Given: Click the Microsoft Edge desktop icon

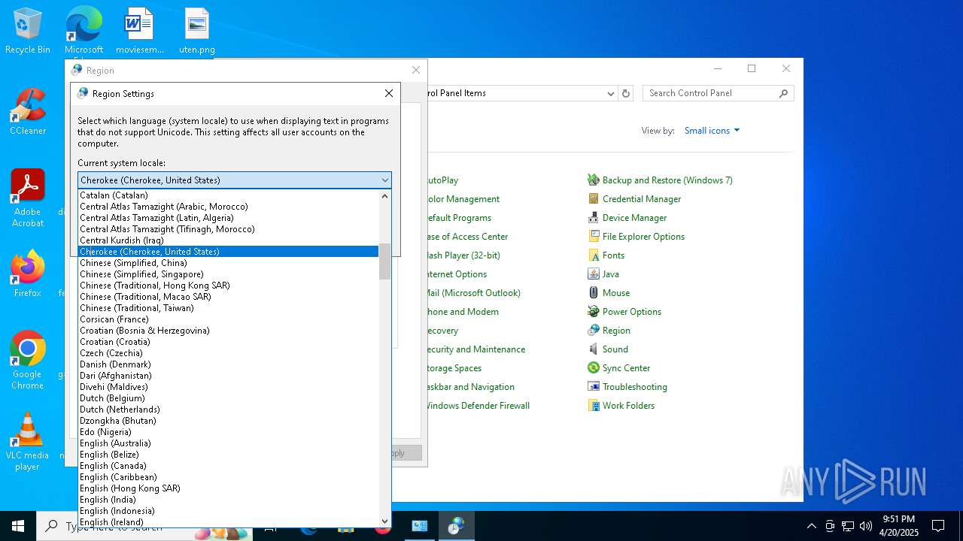Looking at the screenshot, I should pyautogui.click(x=84, y=31).
